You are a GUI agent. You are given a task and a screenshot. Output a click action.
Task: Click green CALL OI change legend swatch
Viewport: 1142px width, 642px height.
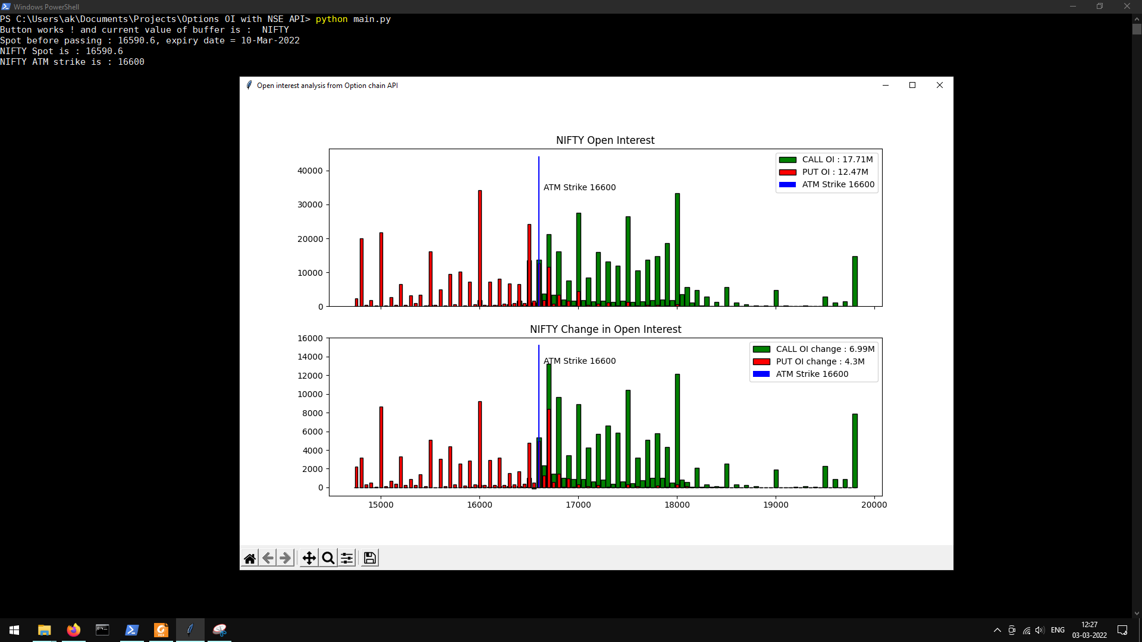tap(761, 350)
